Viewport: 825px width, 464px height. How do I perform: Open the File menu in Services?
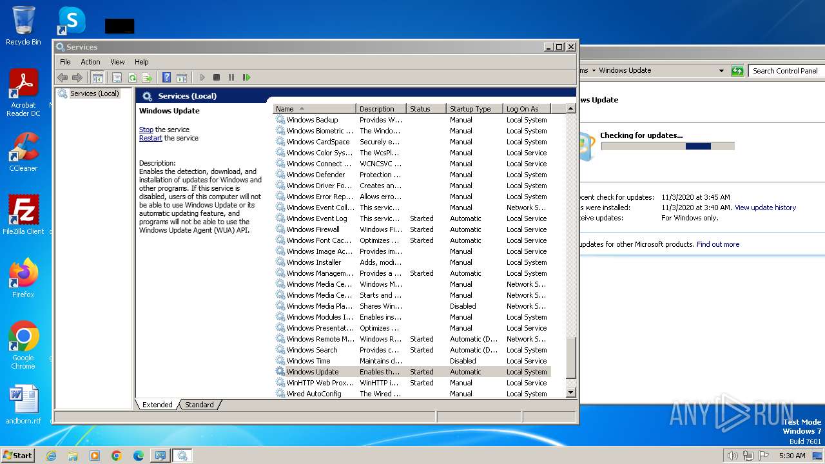[x=65, y=62]
